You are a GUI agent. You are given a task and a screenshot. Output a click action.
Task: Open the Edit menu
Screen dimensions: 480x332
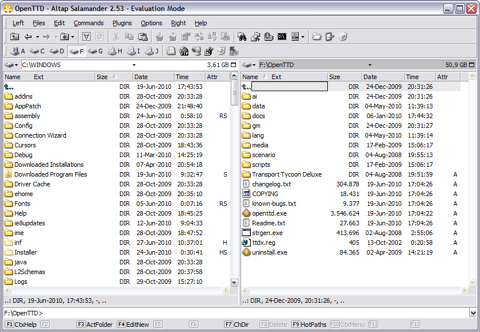tap(59, 23)
